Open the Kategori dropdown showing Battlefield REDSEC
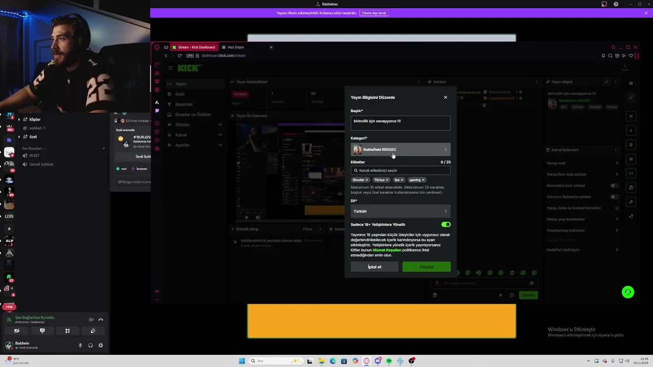Image resolution: width=653 pixels, height=367 pixels. (400, 149)
